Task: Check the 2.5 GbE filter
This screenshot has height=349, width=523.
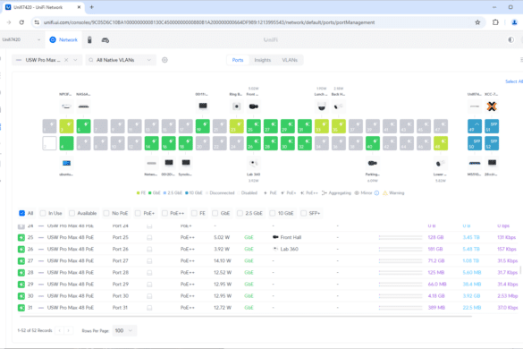Action: (x=240, y=213)
